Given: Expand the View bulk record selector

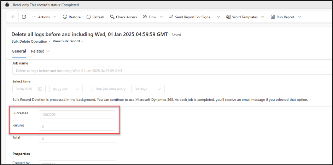Looking at the screenshot, I should click(68, 41).
